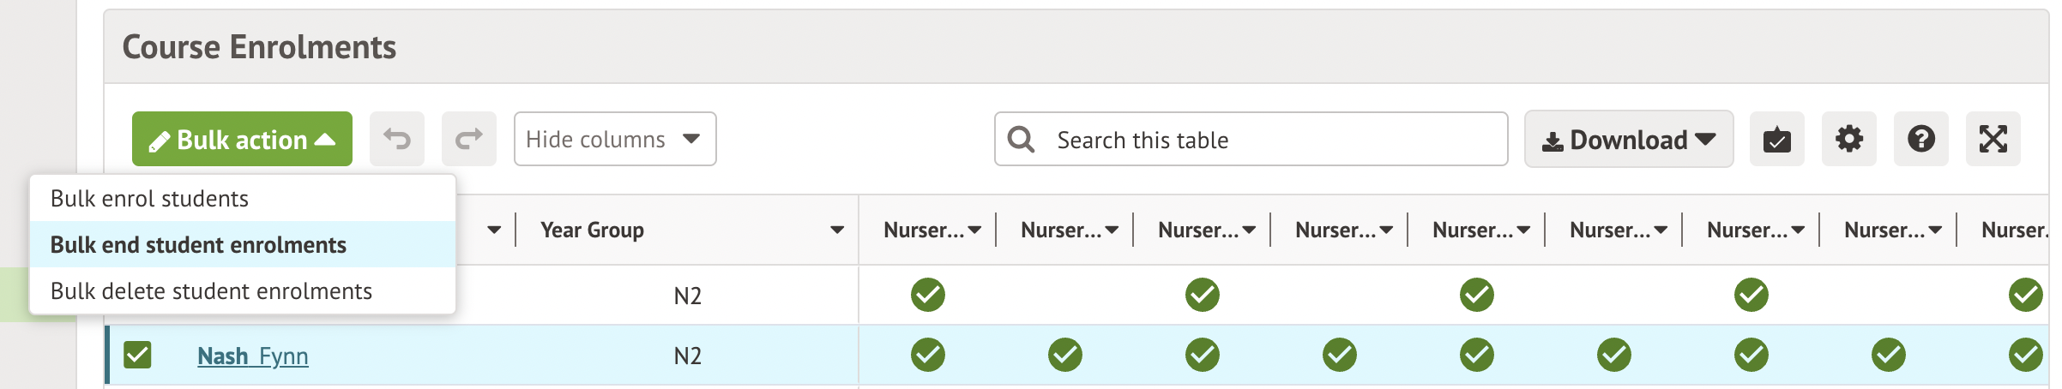Expand table to fullscreen
Viewport: 2062px width, 389px height.
(1993, 139)
